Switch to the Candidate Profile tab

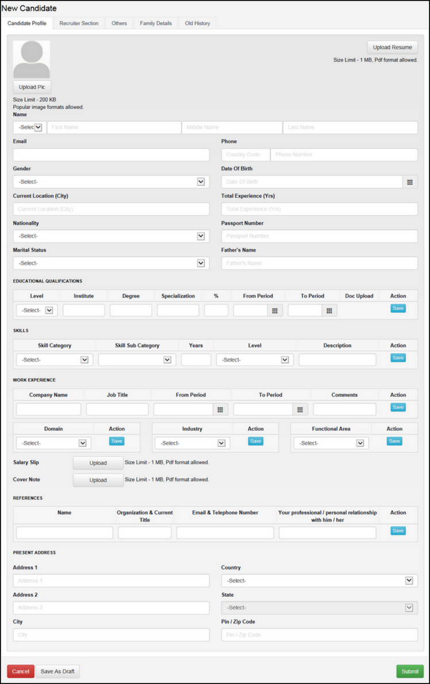click(x=27, y=23)
